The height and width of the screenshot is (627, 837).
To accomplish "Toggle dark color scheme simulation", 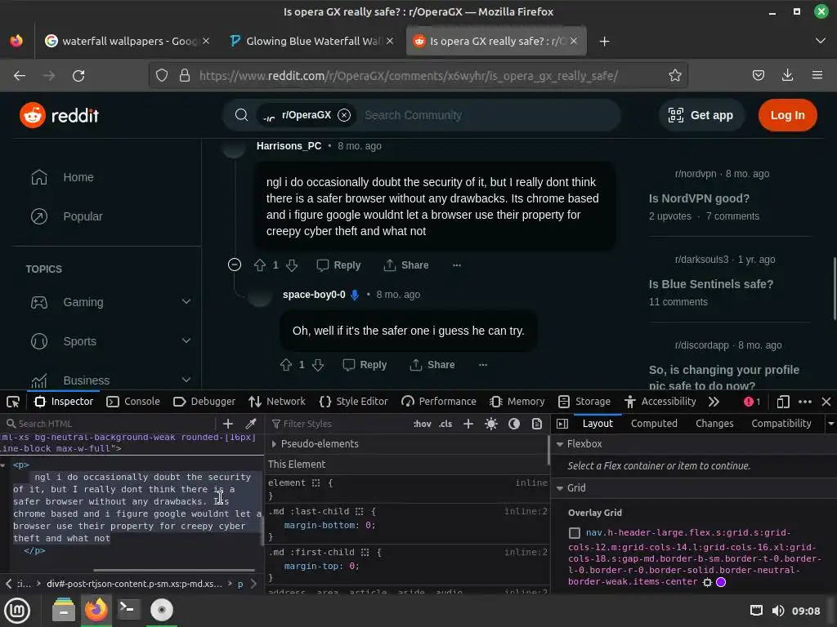I will (x=514, y=424).
